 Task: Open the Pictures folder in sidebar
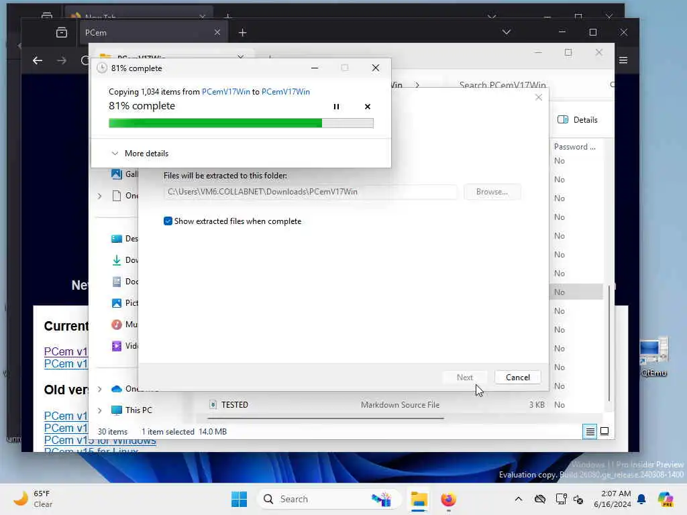124,303
